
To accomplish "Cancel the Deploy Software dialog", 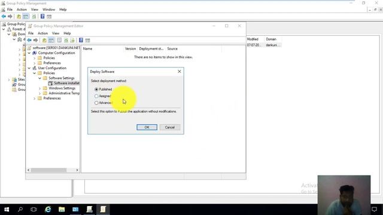I will click(170, 127).
